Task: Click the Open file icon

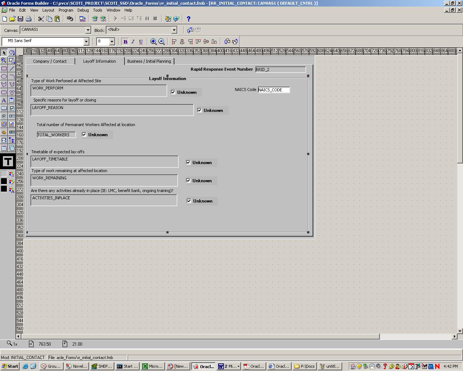Action: pyautogui.click(x=12, y=19)
